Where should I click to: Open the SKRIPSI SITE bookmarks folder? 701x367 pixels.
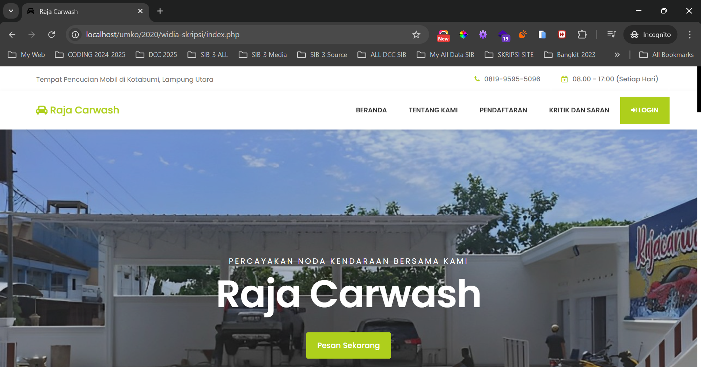[x=509, y=55]
